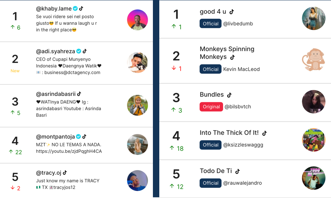
Task: Open @rauwalejandro artist link
Action: [x=243, y=183]
